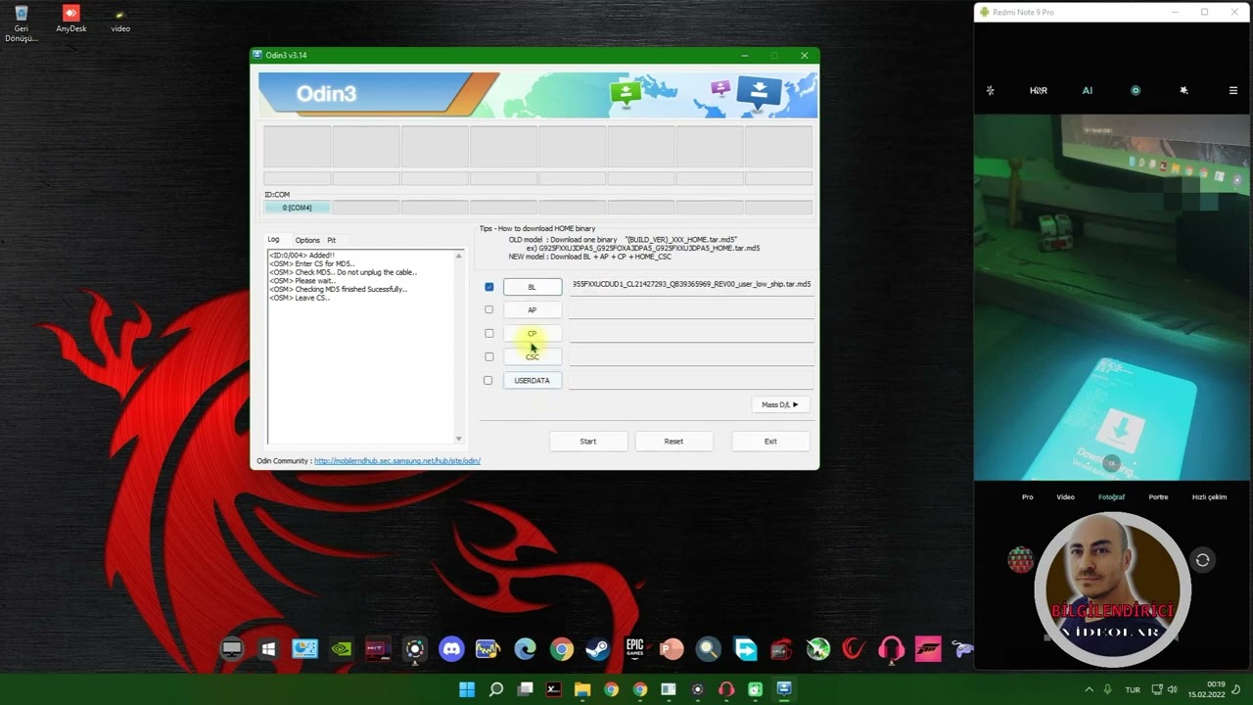Viewport: 1253px width, 705px height.
Task: Open File Explorer from the taskbar
Action: (582, 689)
